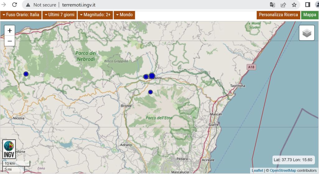This screenshot has height=174, width=319.
Task: Open the OpenStreetMap link
Action: pos(283,171)
